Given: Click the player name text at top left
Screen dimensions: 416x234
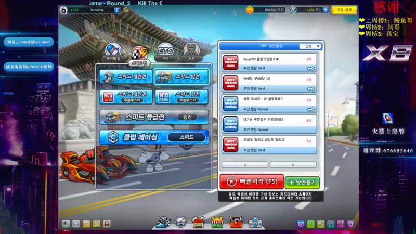Looking at the screenshot, I should 97,10.
